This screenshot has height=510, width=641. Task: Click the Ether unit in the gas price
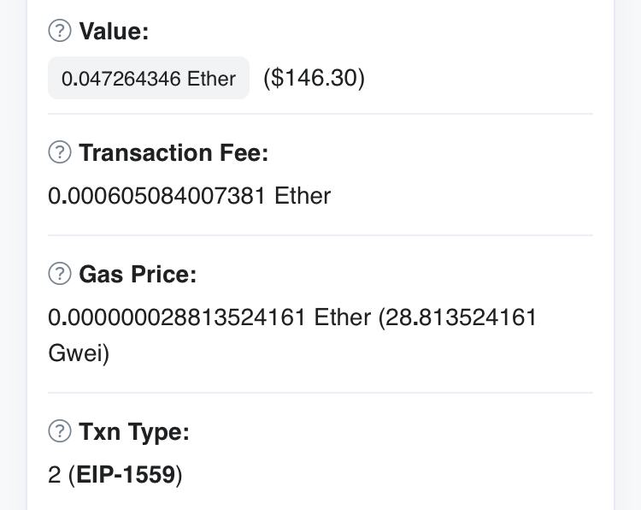[343, 317]
